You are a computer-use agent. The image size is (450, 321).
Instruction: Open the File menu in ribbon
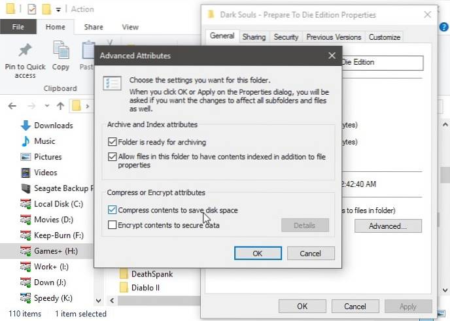pyautogui.click(x=18, y=27)
